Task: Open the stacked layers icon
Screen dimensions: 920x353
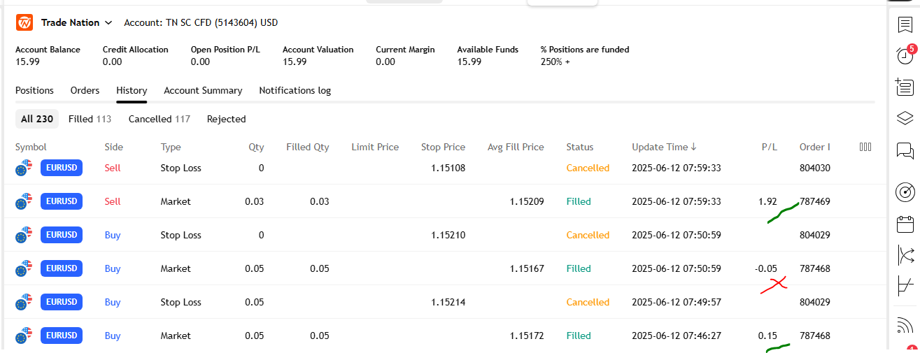Action: tap(905, 118)
